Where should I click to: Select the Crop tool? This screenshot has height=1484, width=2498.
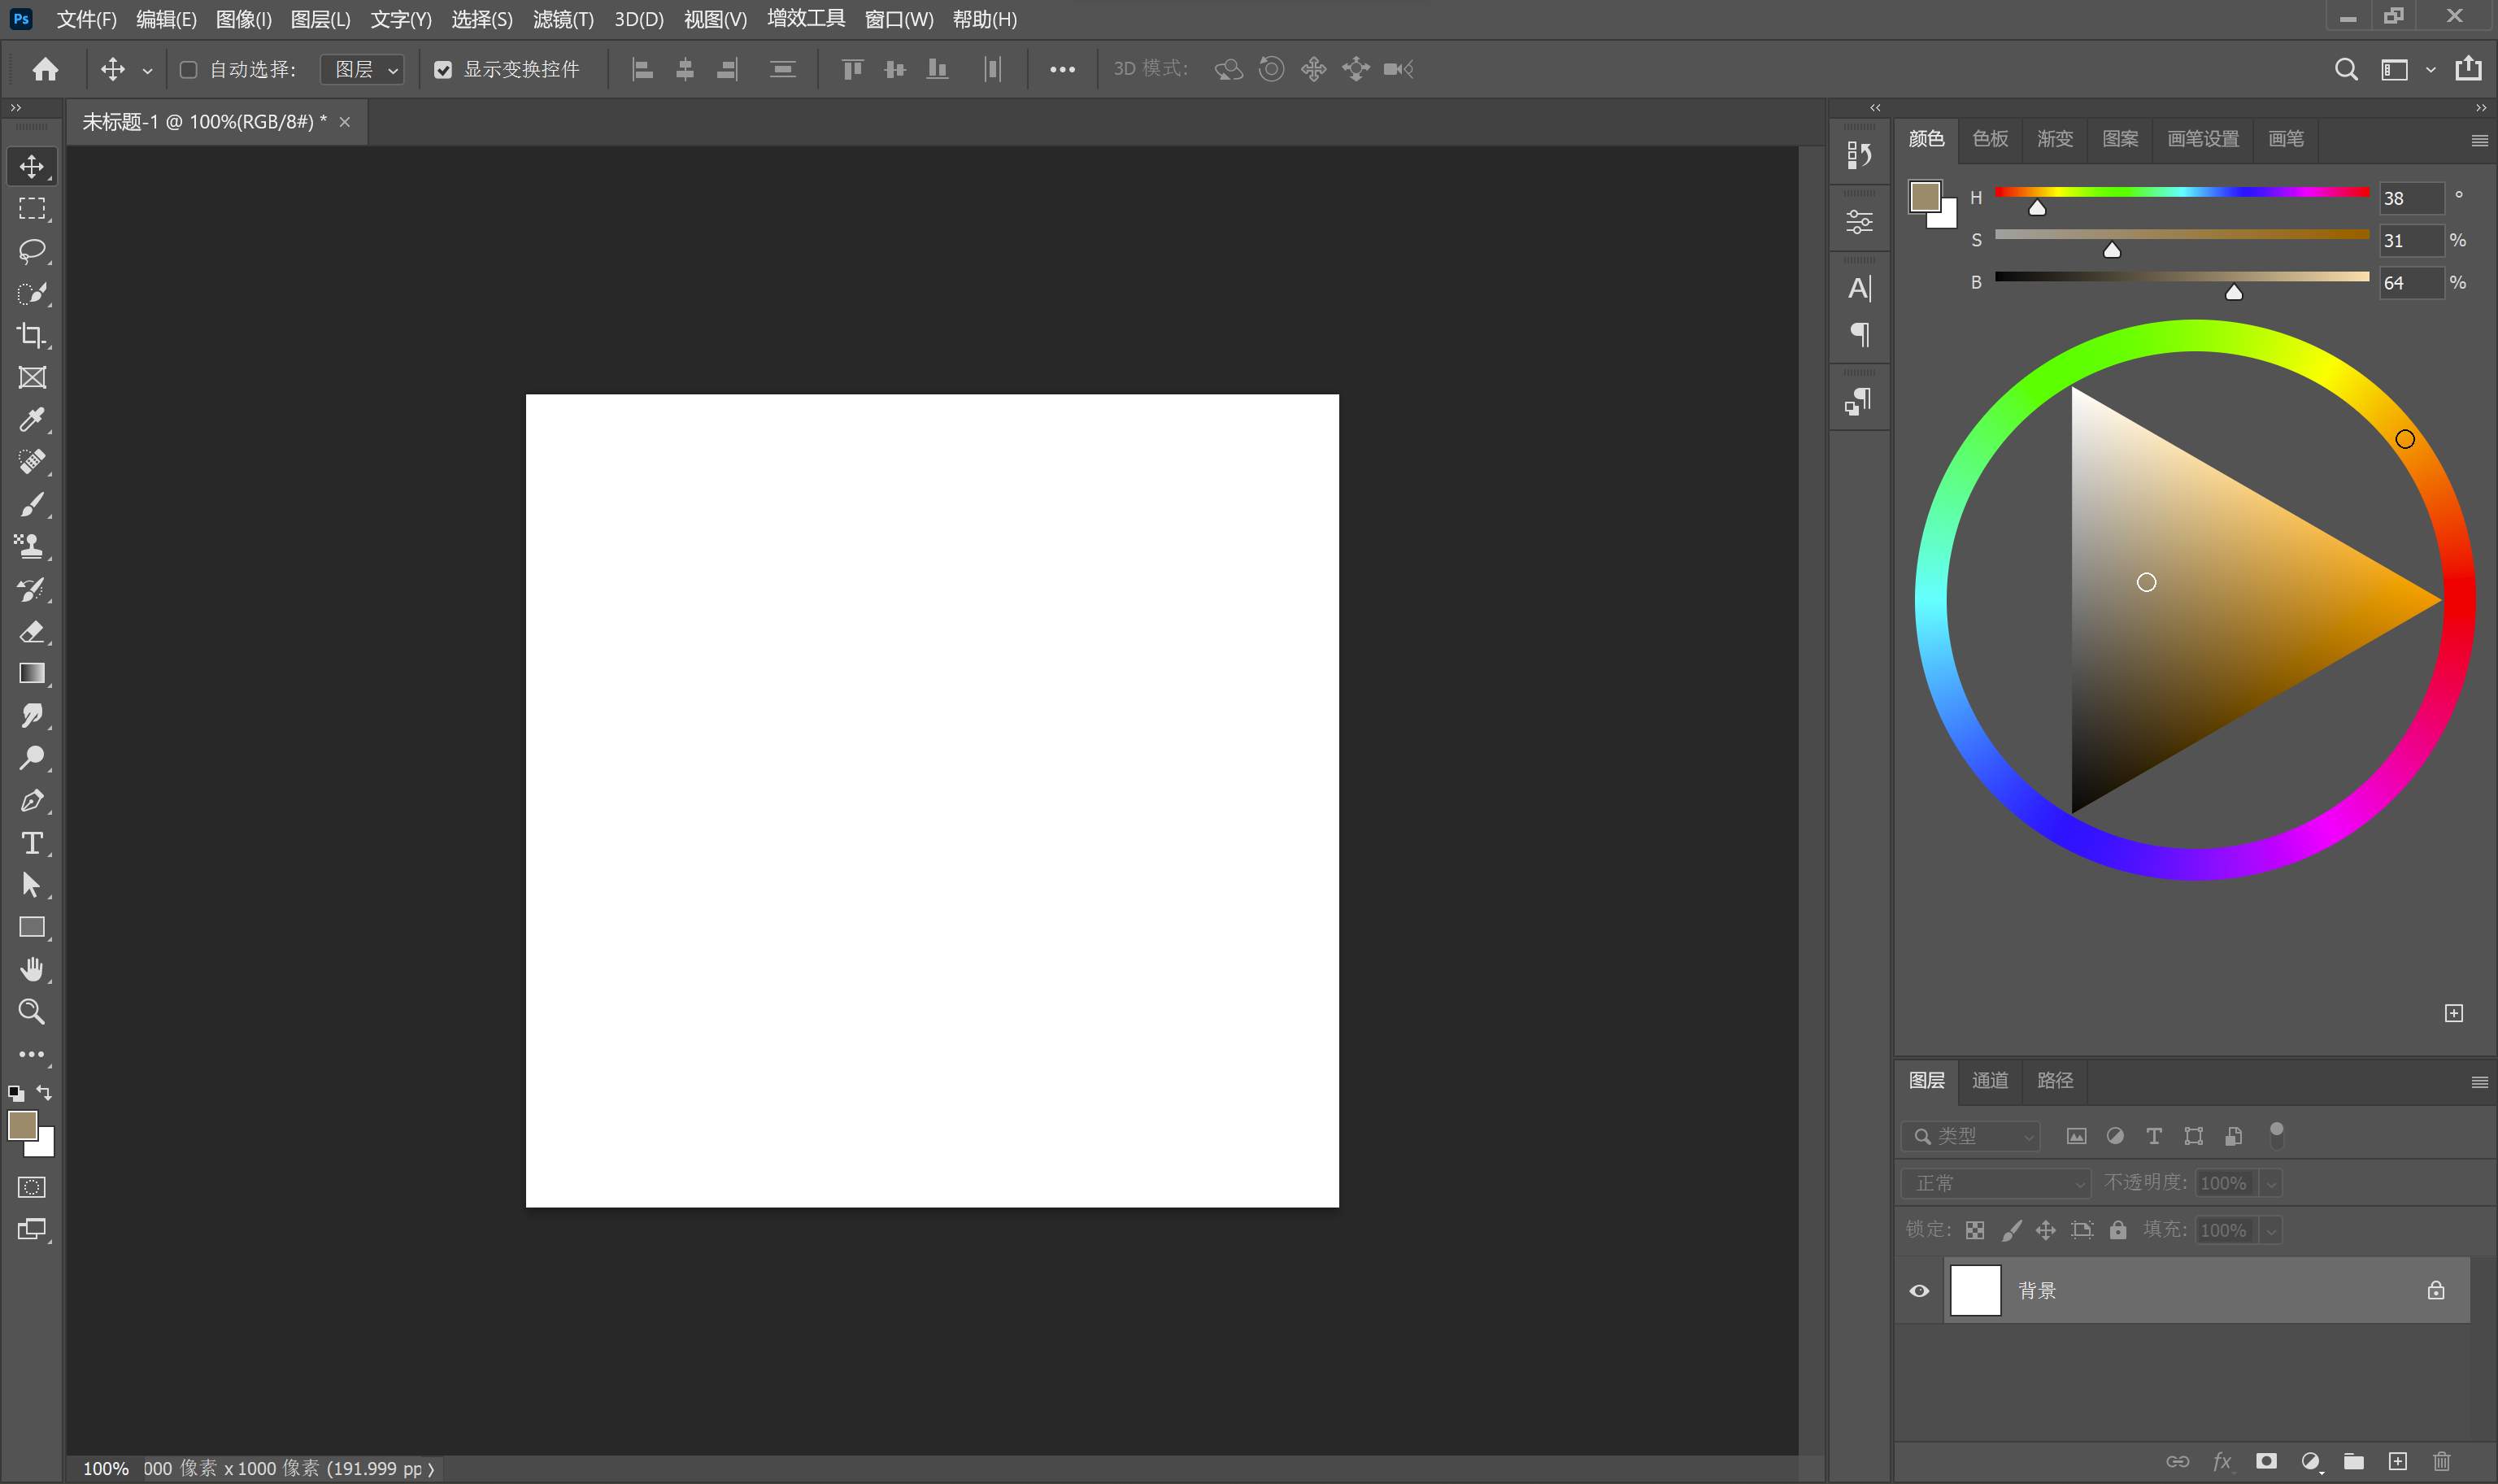32,335
